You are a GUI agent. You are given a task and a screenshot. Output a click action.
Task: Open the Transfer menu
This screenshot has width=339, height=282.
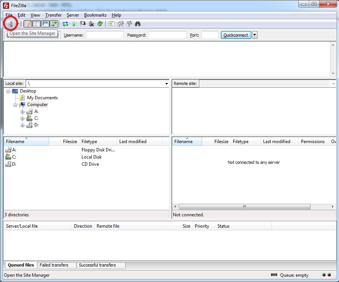(53, 15)
